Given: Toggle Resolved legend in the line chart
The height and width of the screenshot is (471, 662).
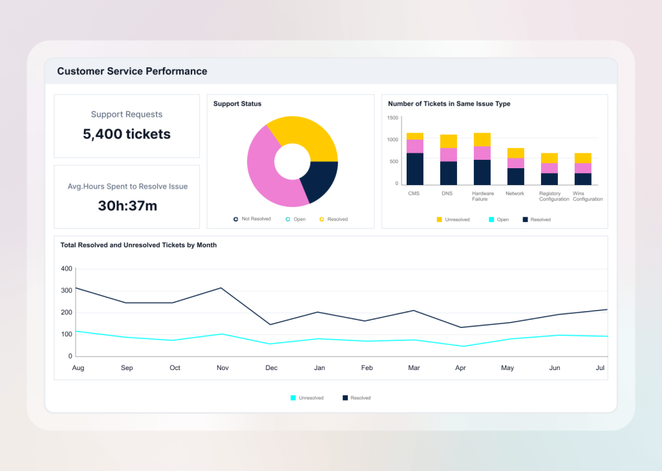Looking at the screenshot, I should coord(356,398).
